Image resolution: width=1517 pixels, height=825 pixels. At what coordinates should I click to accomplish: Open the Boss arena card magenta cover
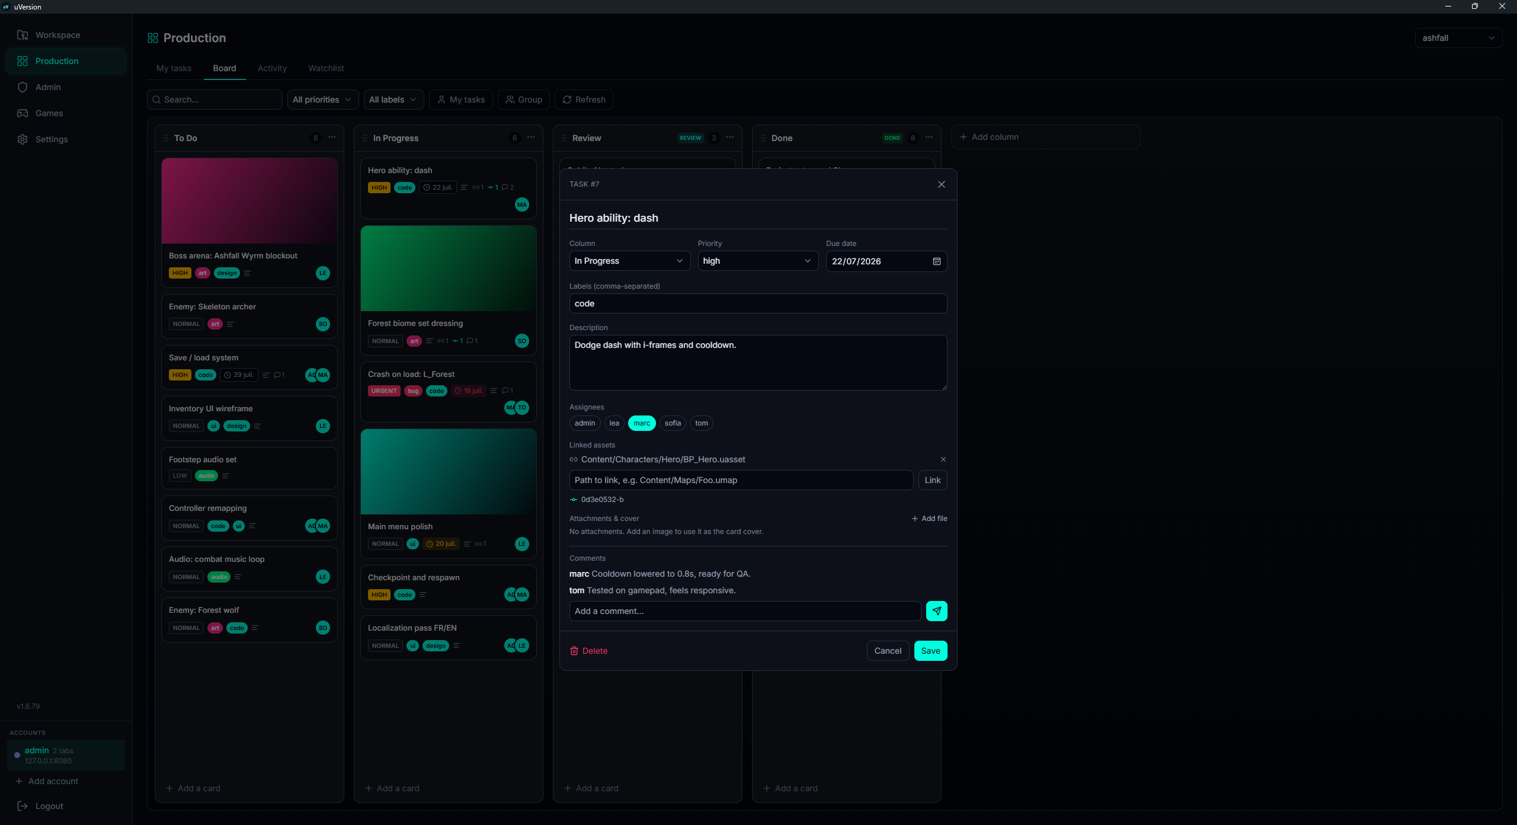[x=249, y=201]
